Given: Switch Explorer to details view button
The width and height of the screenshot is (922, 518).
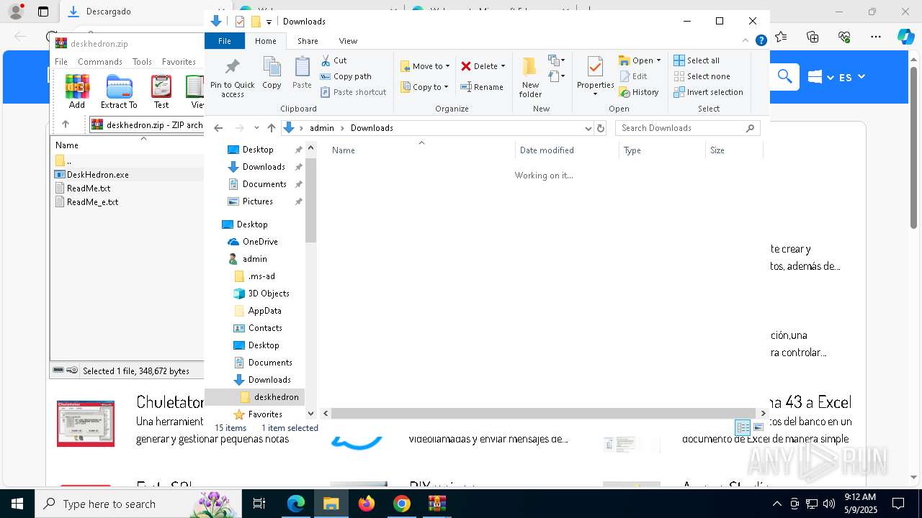Looking at the screenshot, I should point(743,427).
